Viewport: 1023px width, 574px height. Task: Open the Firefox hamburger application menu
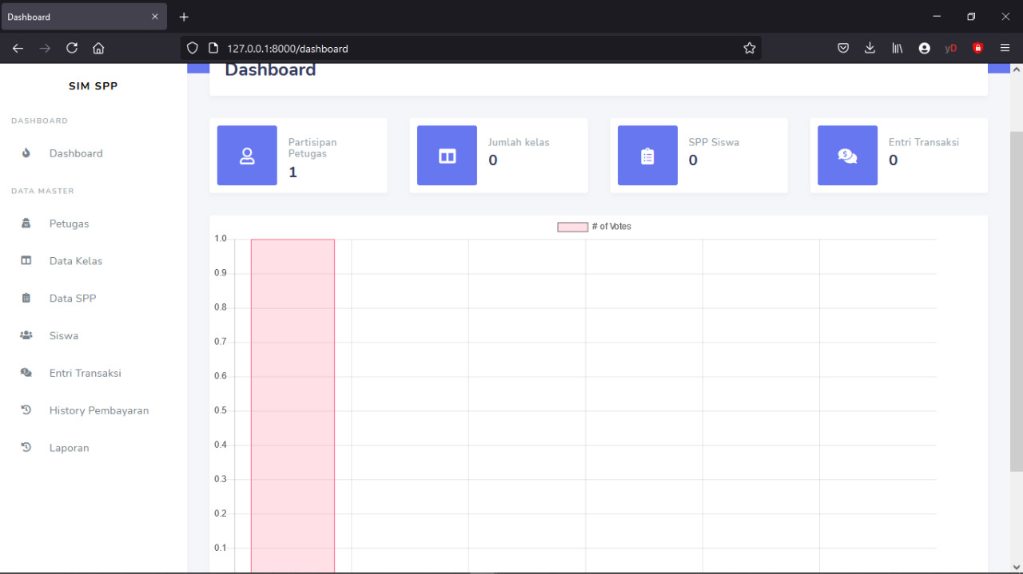pyautogui.click(x=1005, y=48)
